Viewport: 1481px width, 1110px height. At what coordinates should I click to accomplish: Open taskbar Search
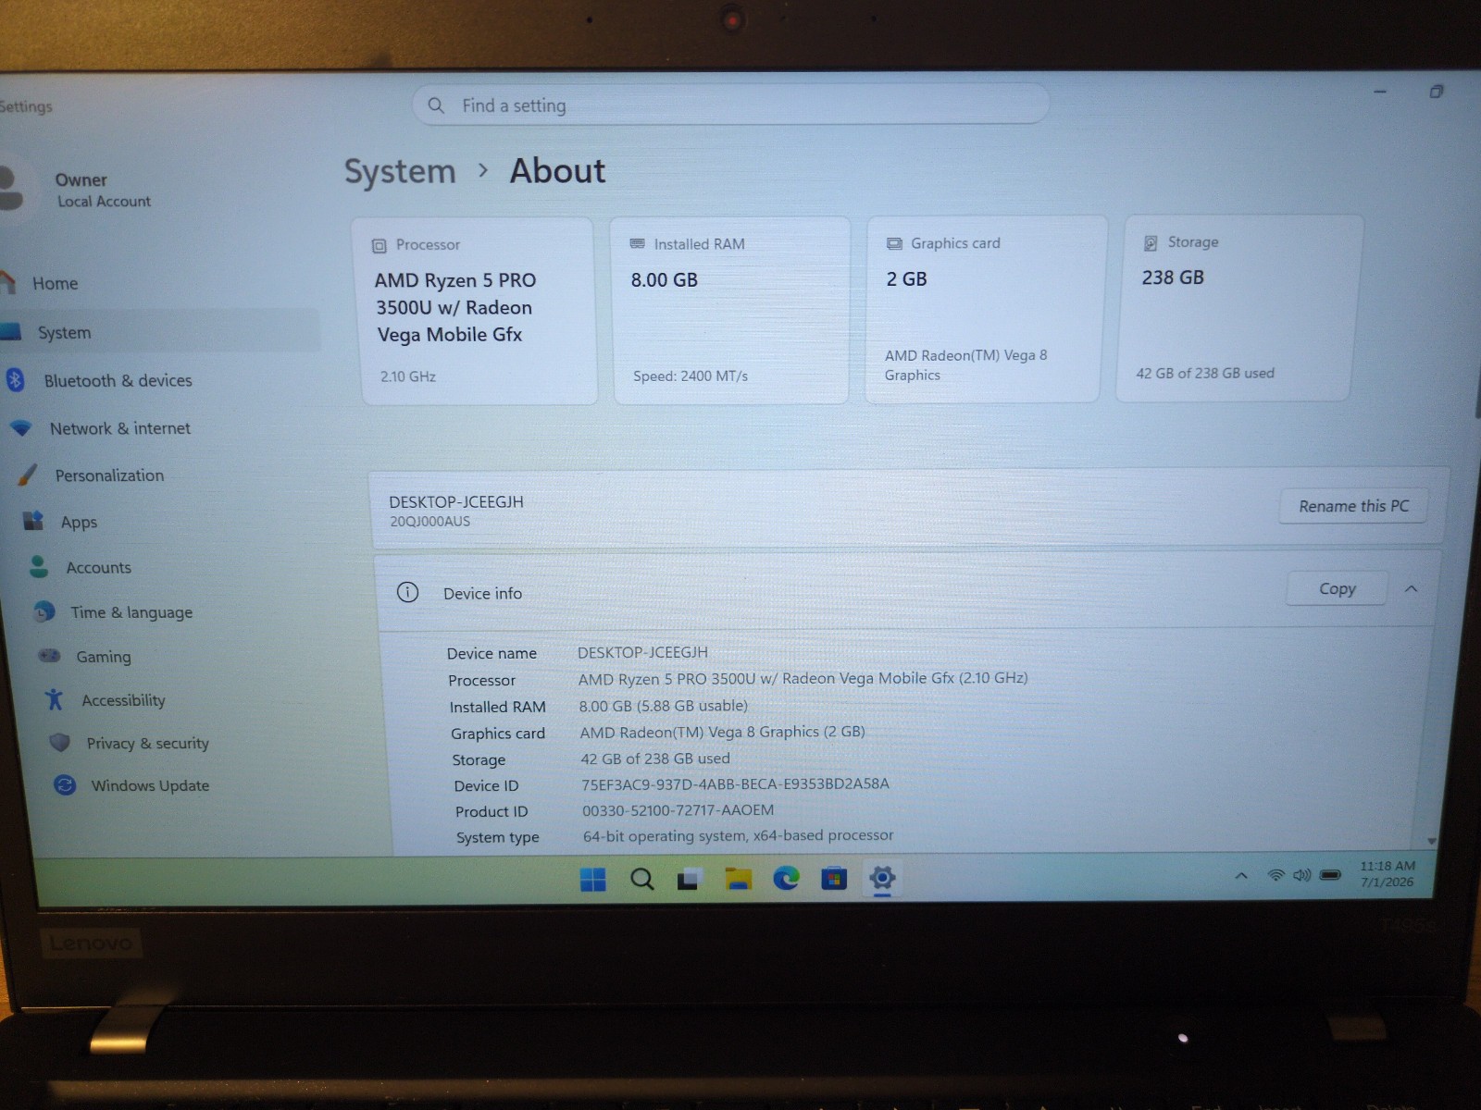(x=641, y=879)
